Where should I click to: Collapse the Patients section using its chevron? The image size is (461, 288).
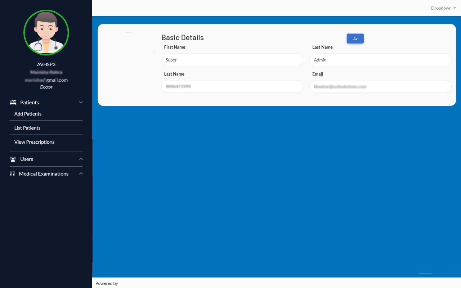[x=81, y=103]
